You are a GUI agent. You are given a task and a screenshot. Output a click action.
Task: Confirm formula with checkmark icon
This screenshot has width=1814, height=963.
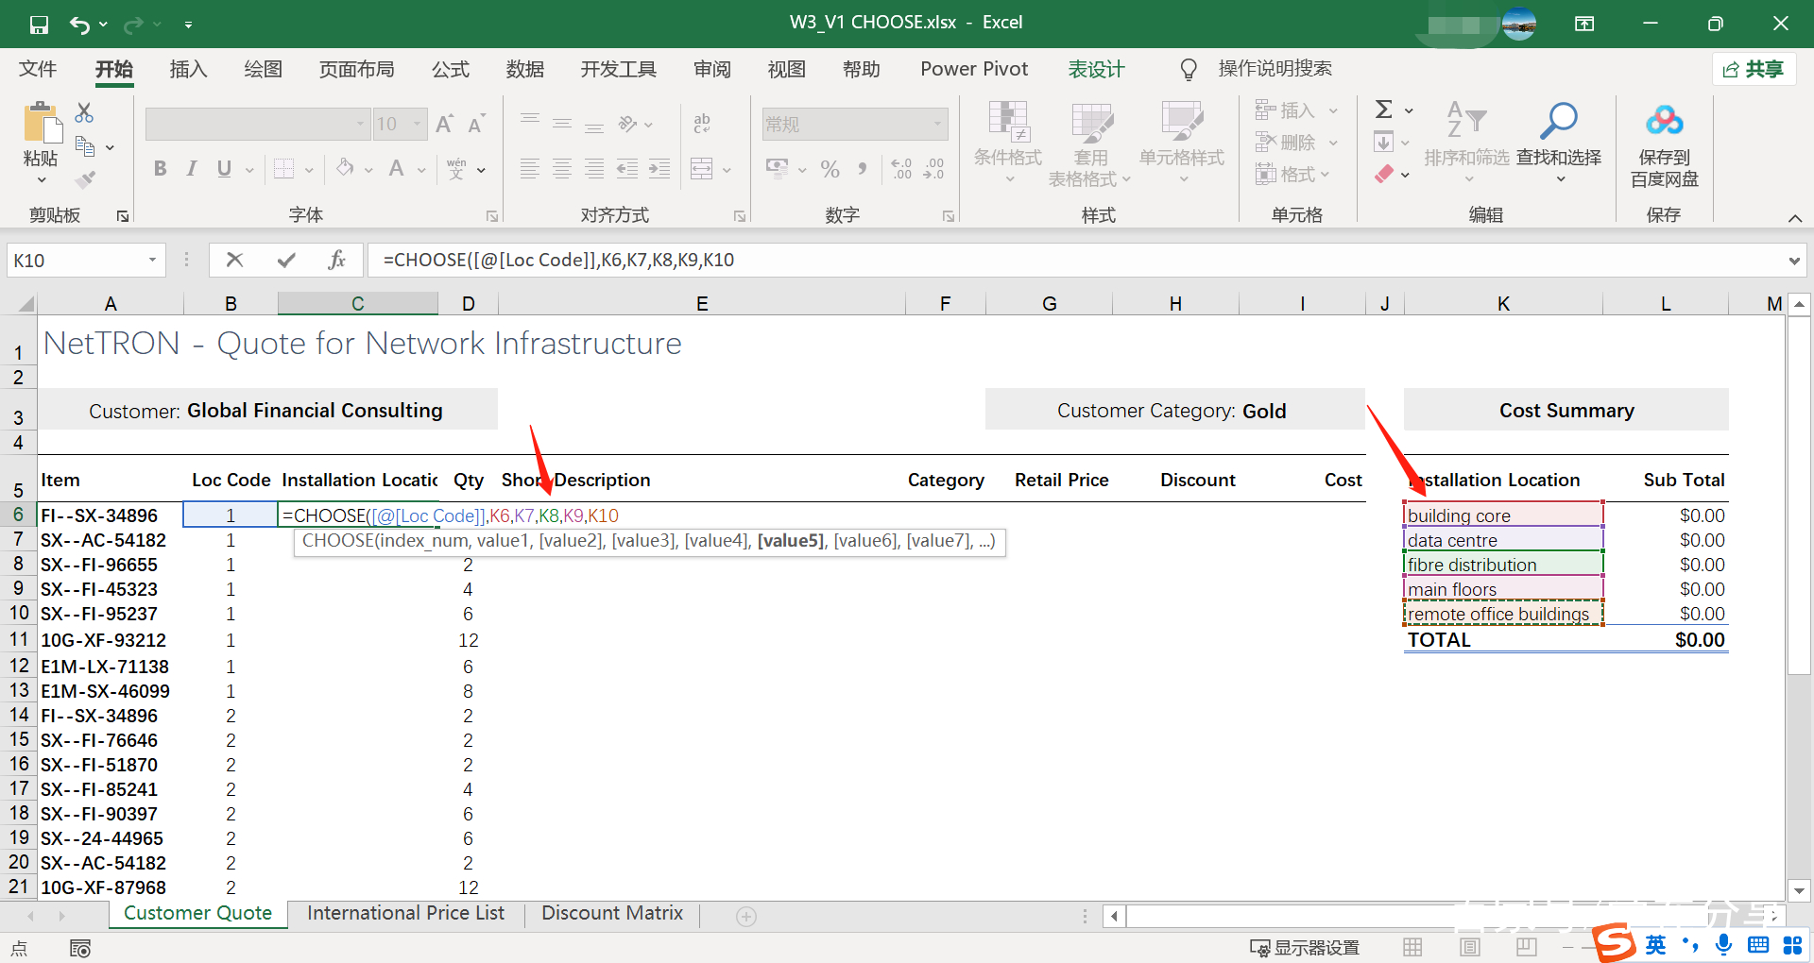(286, 260)
